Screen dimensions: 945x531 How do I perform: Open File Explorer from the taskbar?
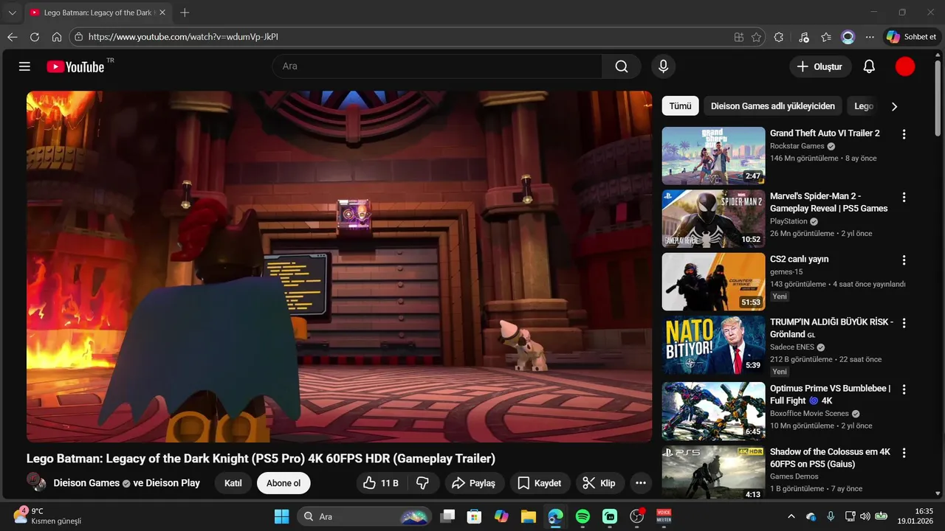pyautogui.click(x=528, y=516)
